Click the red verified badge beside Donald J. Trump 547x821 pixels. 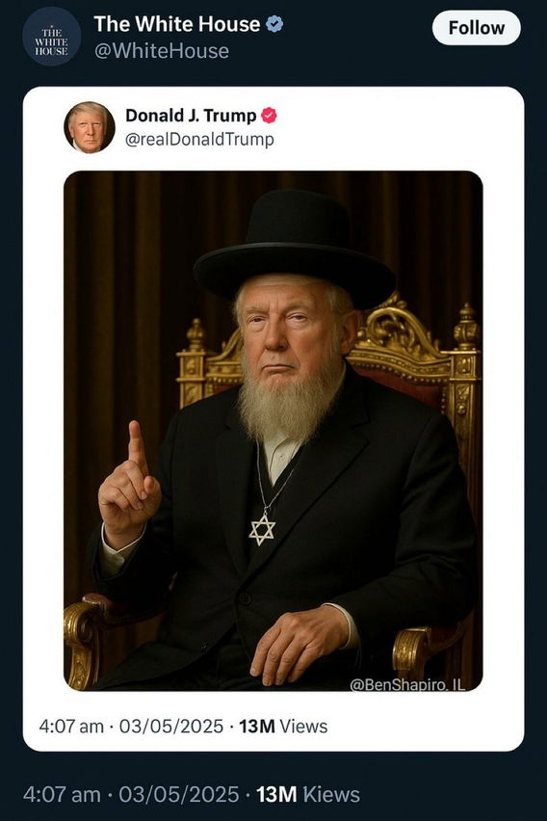pos(269,116)
